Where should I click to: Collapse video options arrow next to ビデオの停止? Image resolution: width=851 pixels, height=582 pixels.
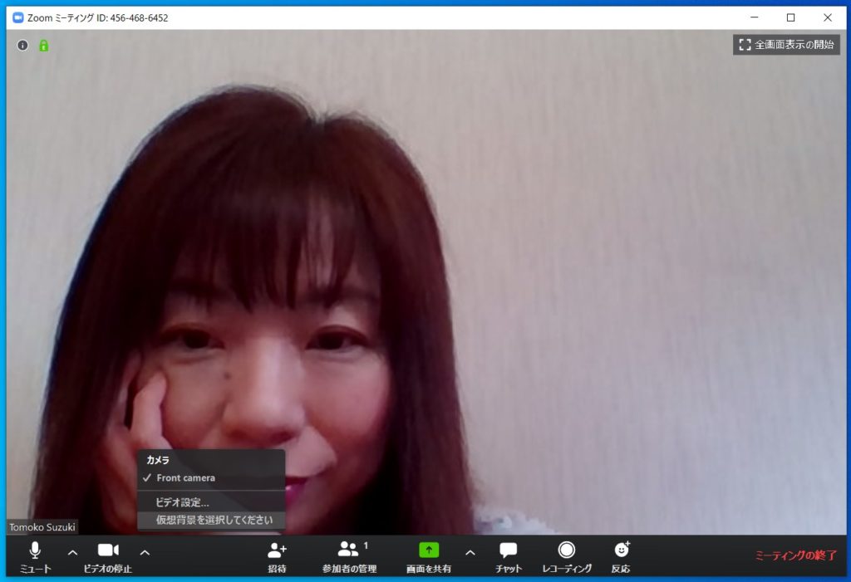[145, 553]
